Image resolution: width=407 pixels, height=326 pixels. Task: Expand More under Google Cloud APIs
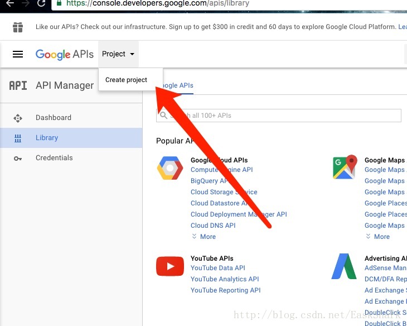(x=203, y=237)
